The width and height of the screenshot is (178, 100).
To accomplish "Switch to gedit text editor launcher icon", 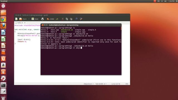I will [3, 91].
